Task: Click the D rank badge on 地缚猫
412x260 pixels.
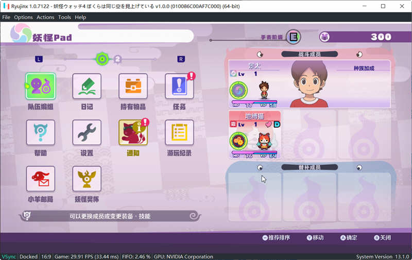Action: pos(277,124)
